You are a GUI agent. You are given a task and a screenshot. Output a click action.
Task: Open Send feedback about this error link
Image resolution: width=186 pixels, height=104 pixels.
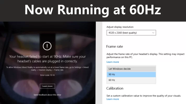[x=47, y=95]
